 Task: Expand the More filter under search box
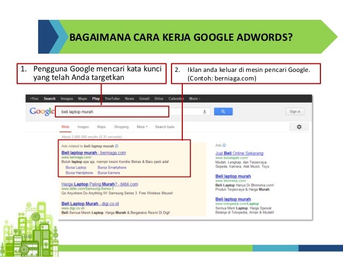142,127
